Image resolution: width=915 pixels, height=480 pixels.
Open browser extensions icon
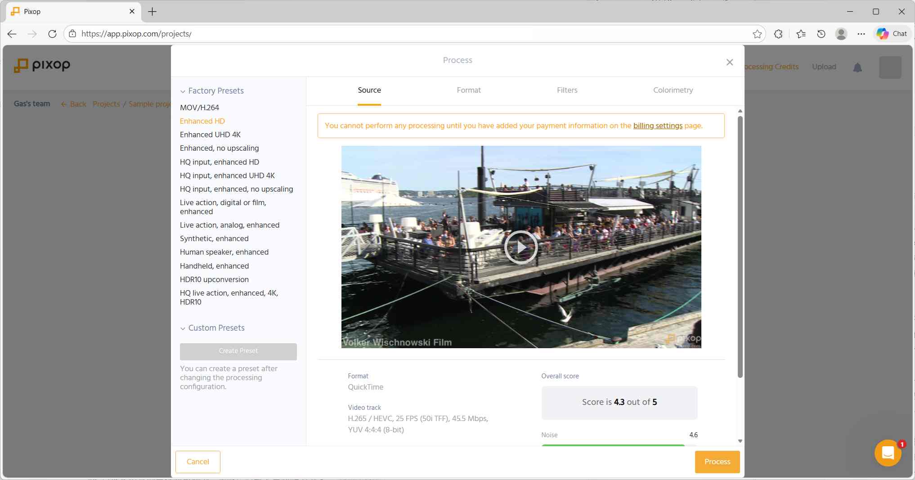click(778, 34)
